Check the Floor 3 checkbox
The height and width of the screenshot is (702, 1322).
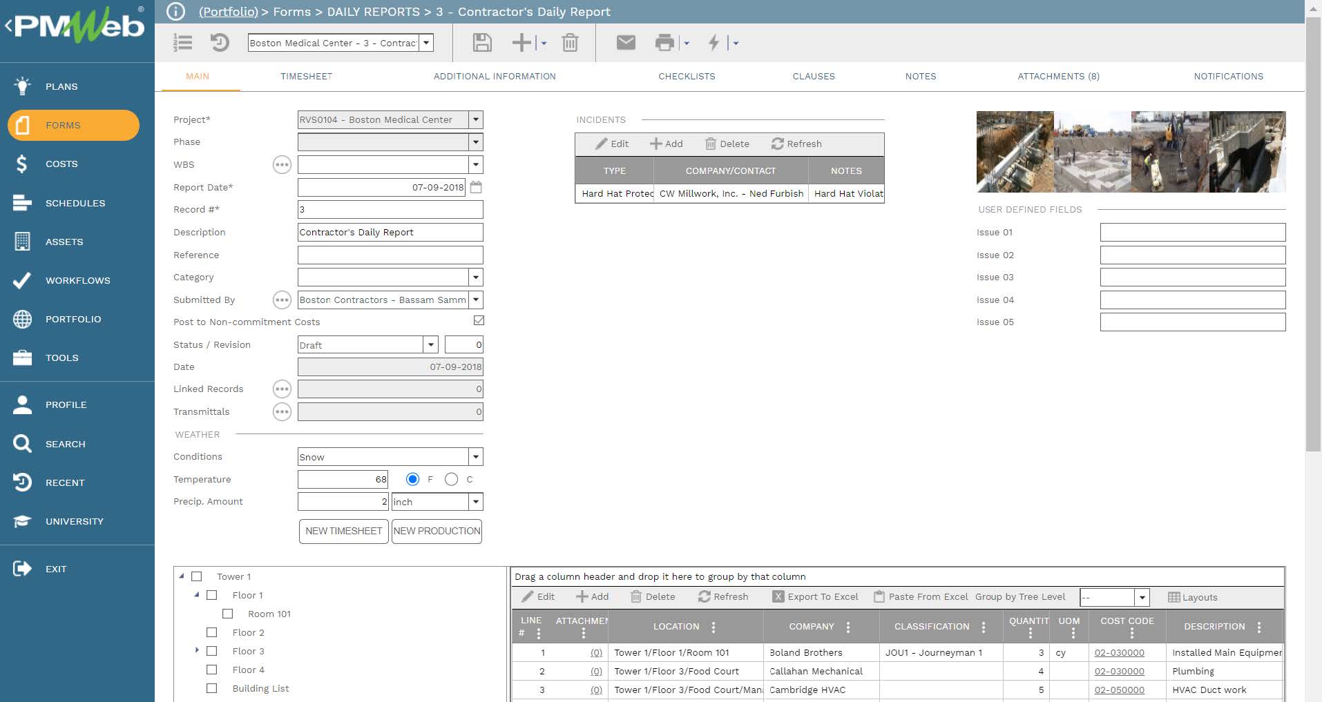point(212,651)
